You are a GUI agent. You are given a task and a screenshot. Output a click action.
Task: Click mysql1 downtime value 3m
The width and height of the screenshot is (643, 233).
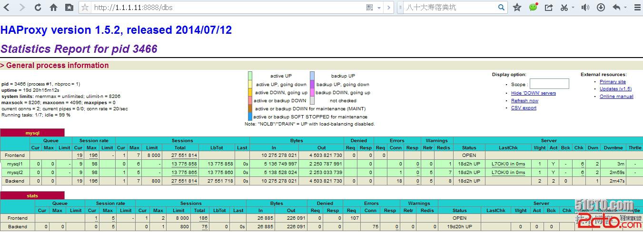coord(620,164)
